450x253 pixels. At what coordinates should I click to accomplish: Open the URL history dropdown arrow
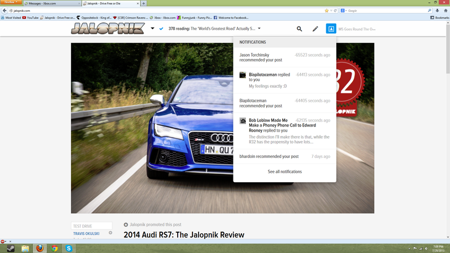pos(331,11)
